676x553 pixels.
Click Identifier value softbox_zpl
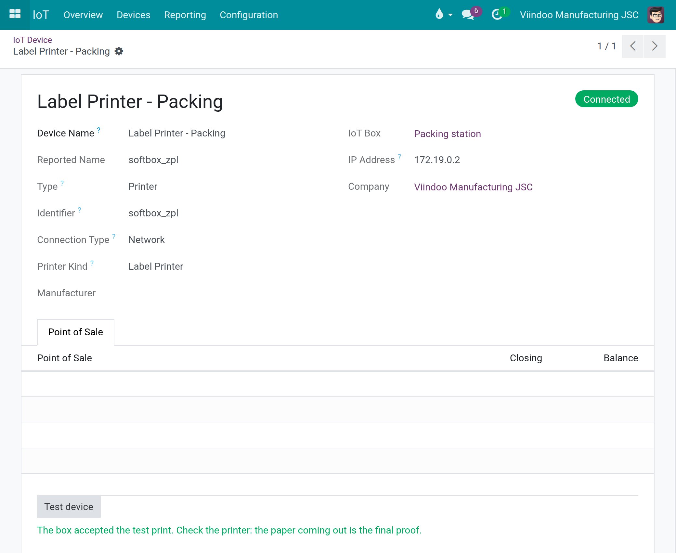(x=153, y=213)
